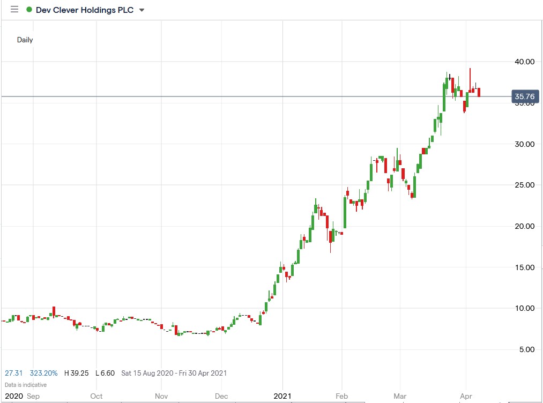Click the dropdown arrow beside the stock name
This screenshot has width=543, height=403.
(x=141, y=10)
